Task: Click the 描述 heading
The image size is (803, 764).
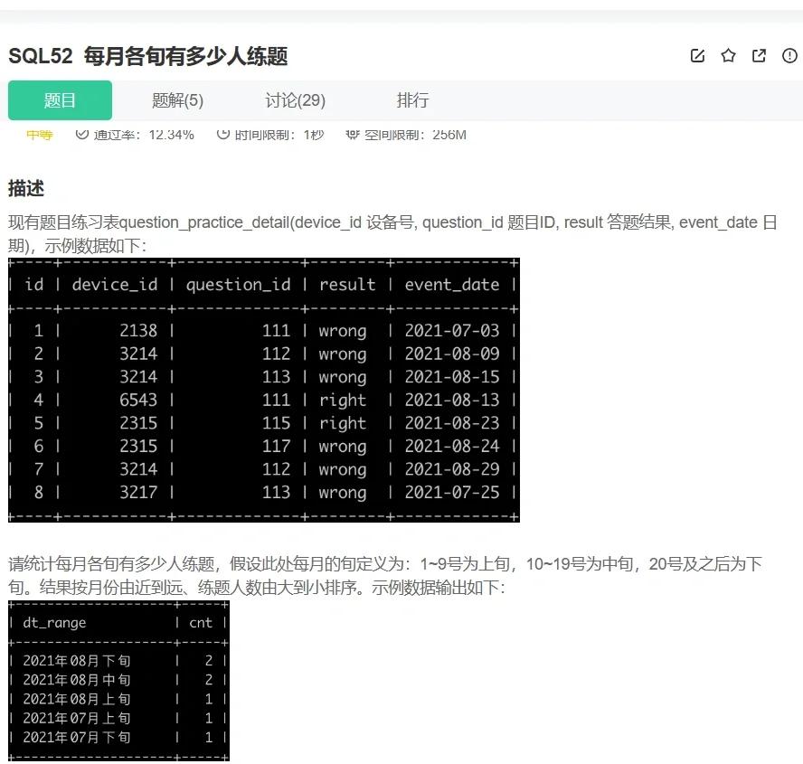Action: (x=26, y=188)
